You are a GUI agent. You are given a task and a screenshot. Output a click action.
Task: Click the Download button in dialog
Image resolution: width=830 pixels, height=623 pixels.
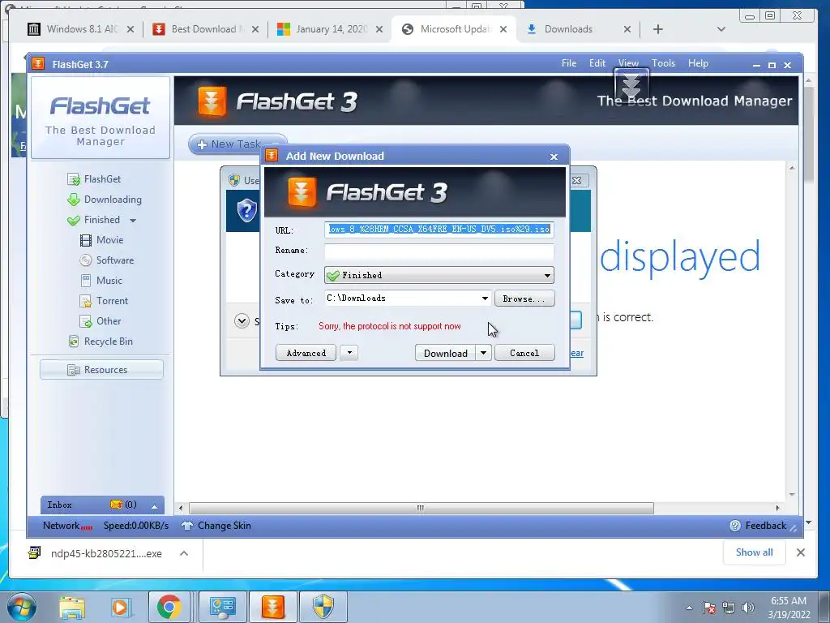(x=445, y=353)
